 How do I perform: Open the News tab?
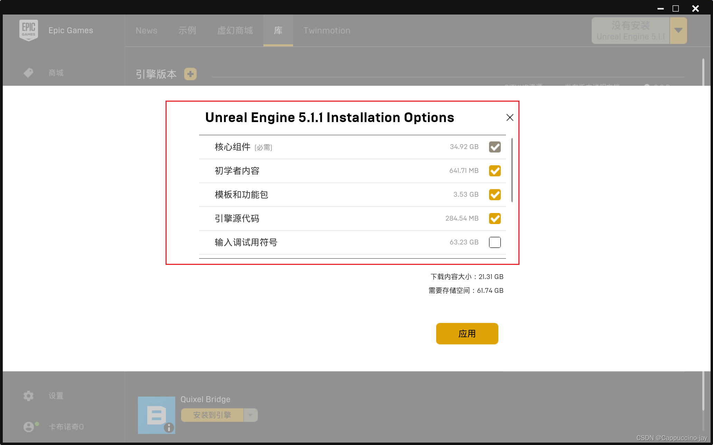pos(146,30)
